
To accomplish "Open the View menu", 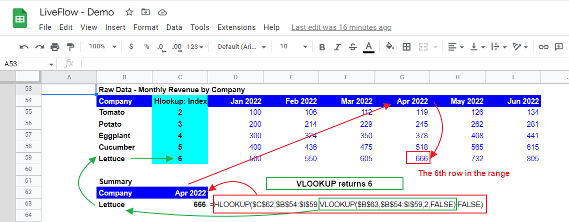I will pyautogui.click(x=89, y=27).
